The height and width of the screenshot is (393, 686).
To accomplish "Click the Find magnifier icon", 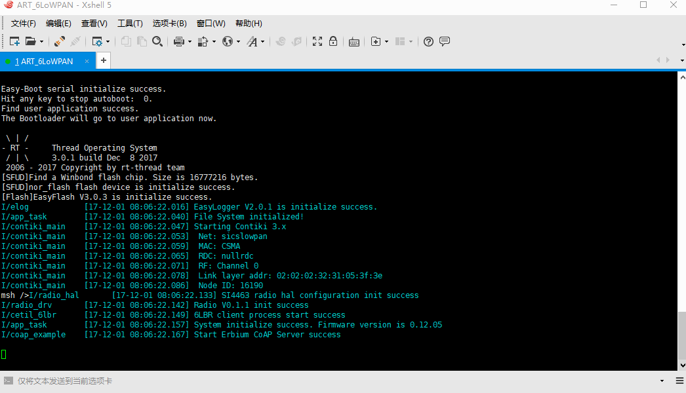I will (x=157, y=41).
